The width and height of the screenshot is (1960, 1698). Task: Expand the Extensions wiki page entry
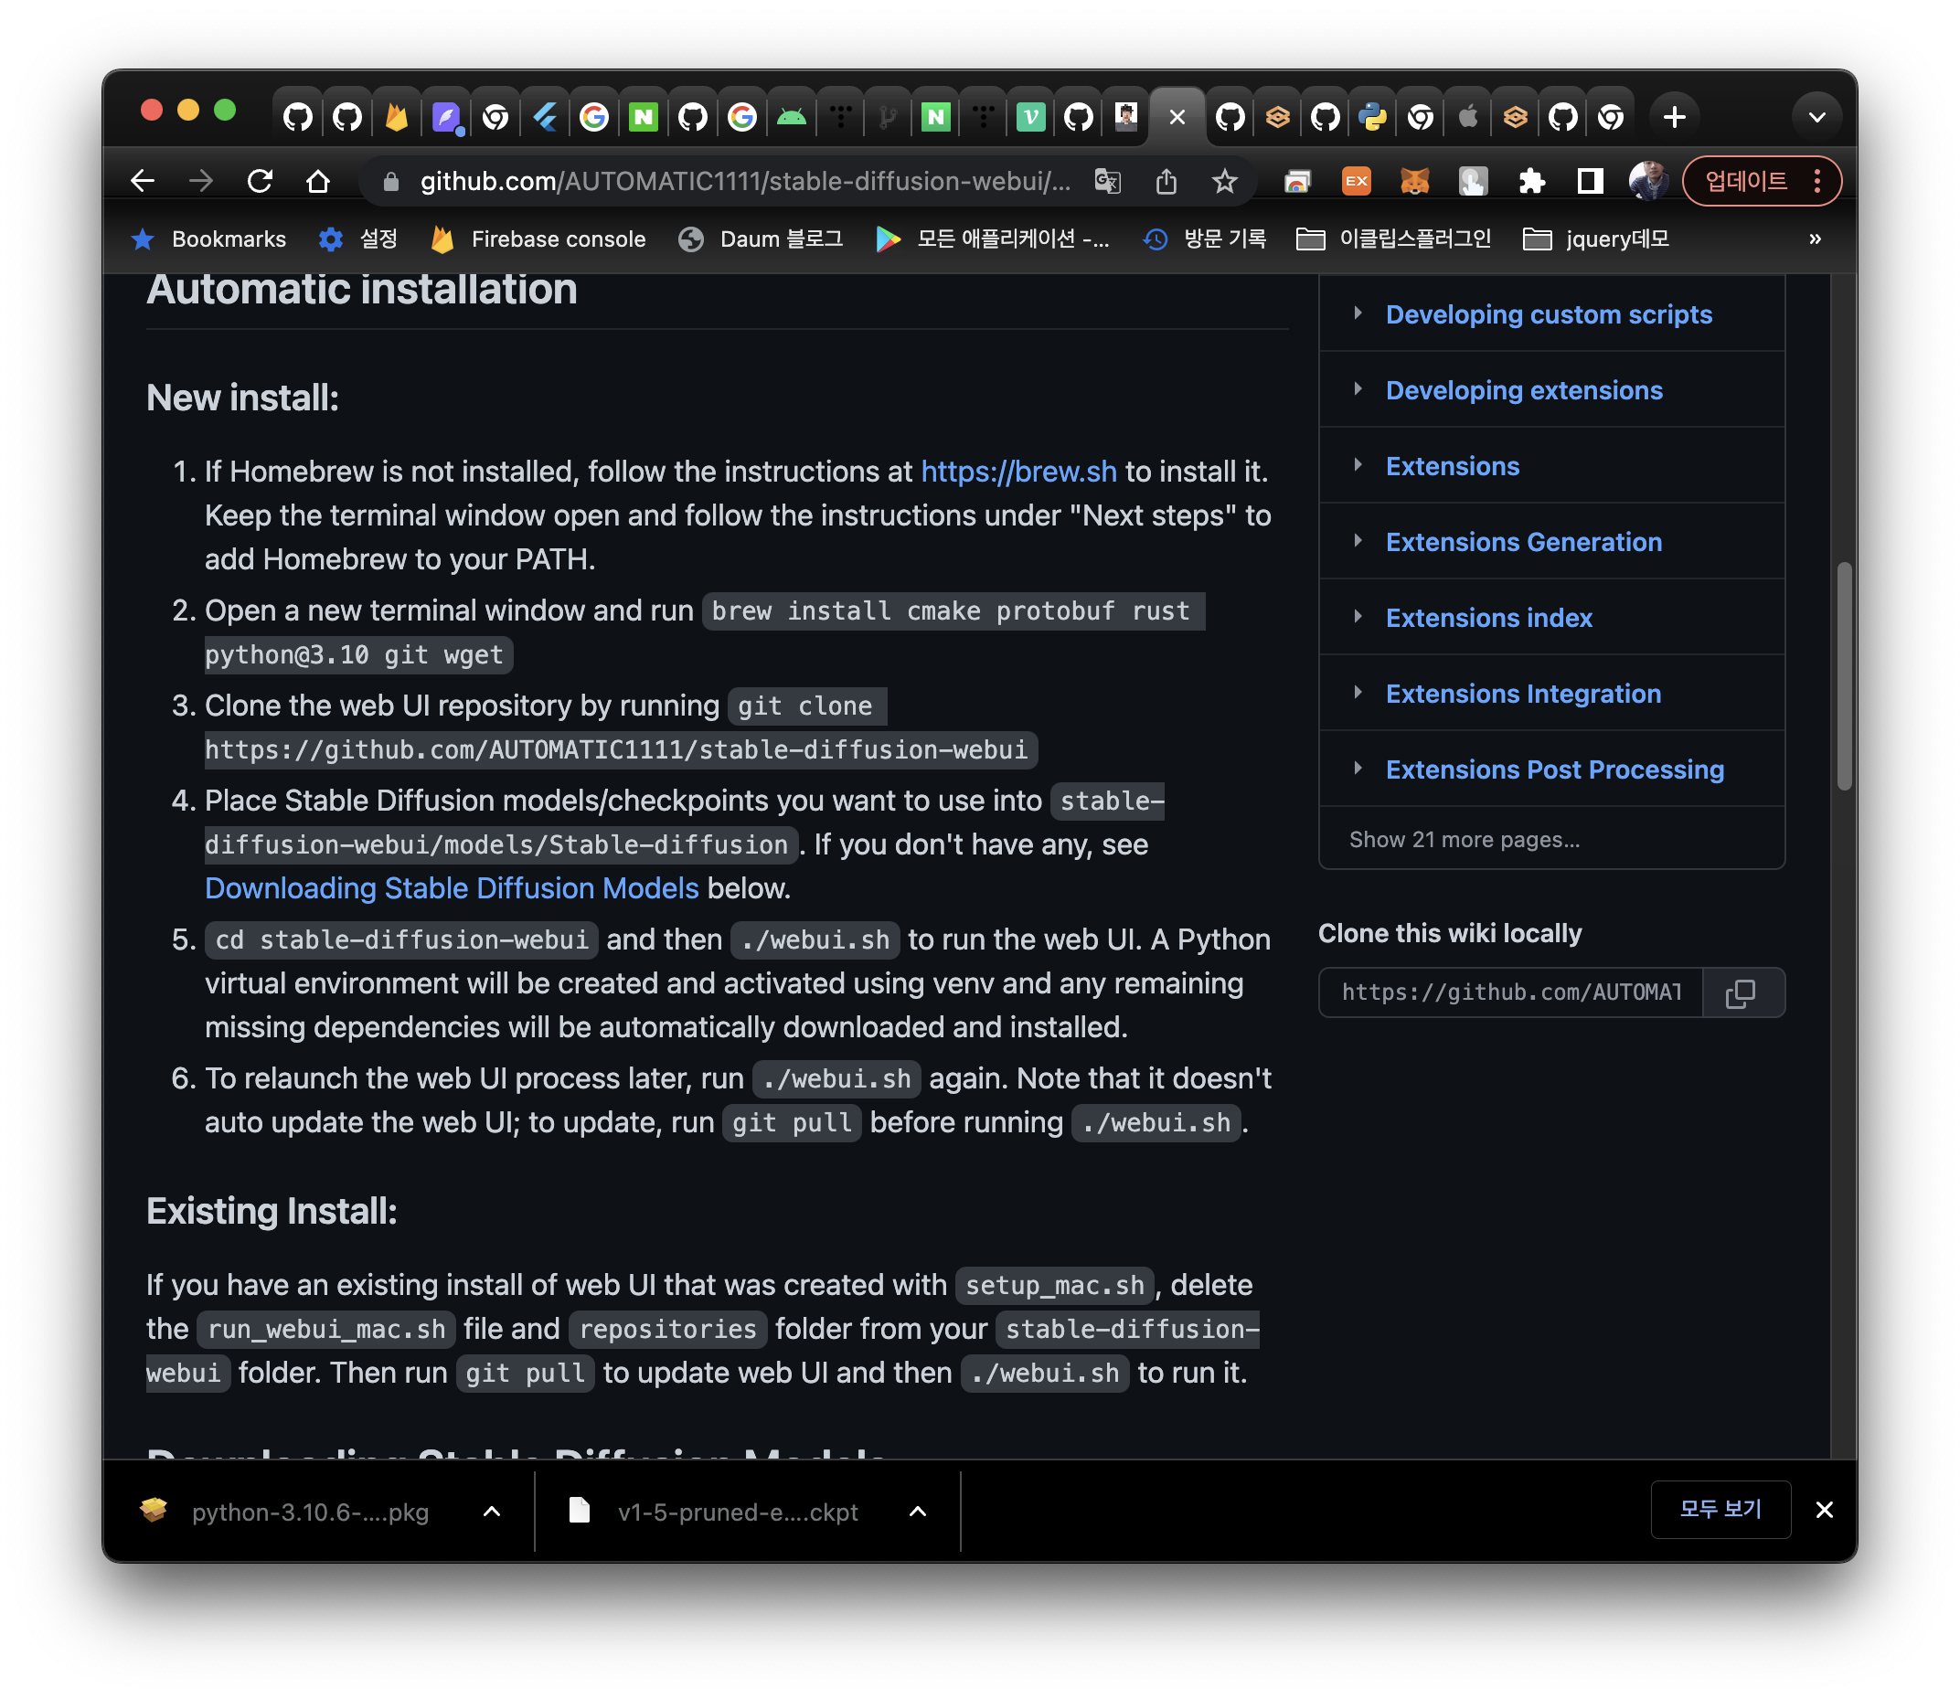pyautogui.click(x=1358, y=464)
